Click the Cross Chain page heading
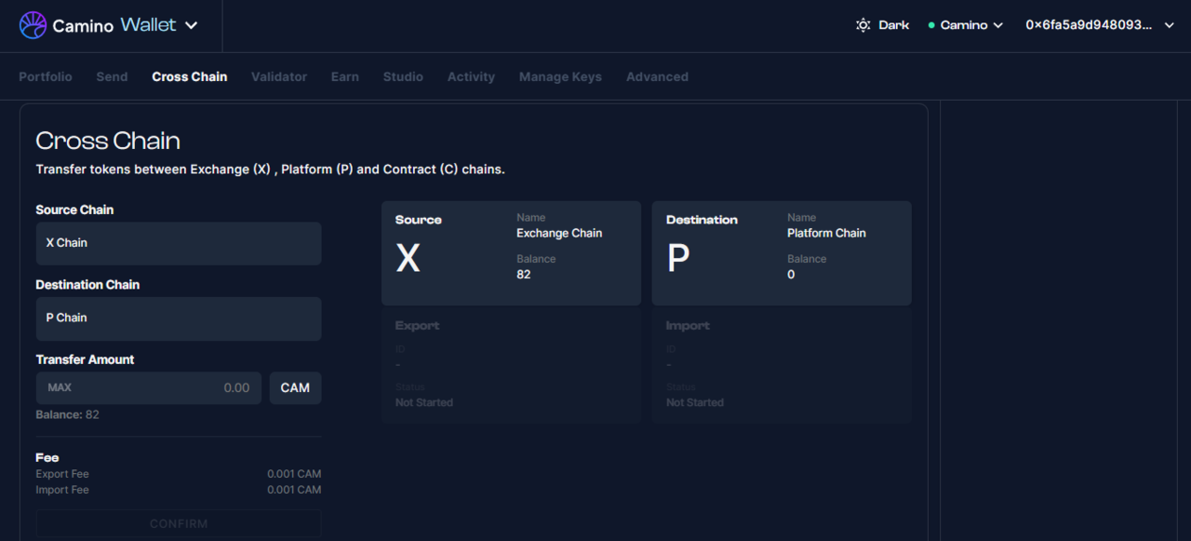 (x=108, y=141)
